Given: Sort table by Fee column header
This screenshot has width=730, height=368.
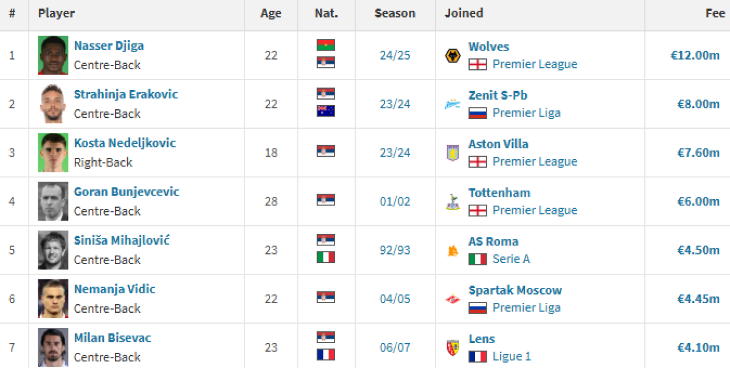Looking at the screenshot, I should tap(715, 13).
